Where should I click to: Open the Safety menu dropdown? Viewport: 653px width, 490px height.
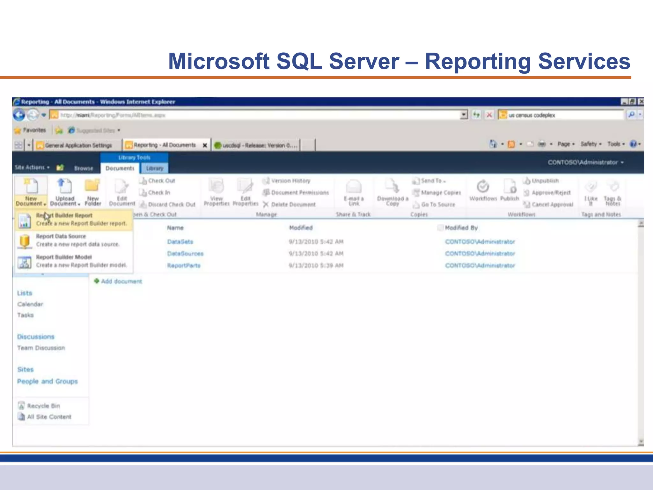pyautogui.click(x=591, y=144)
